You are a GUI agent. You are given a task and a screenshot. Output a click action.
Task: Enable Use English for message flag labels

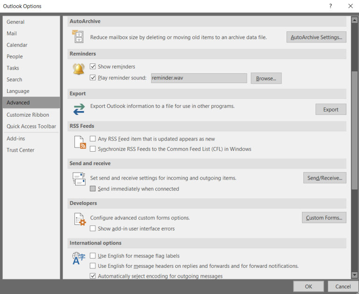pos(93,256)
